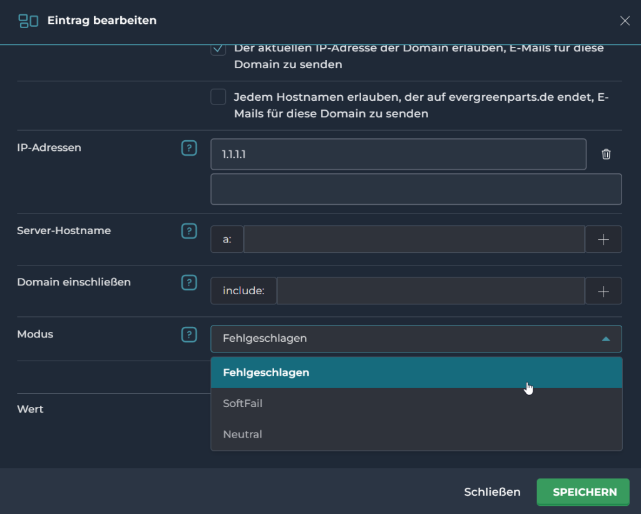The width and height of the screenshot is (641, 514).
Task: Open help icon for Domain einschließen
Action: click(x=188, y=282)
